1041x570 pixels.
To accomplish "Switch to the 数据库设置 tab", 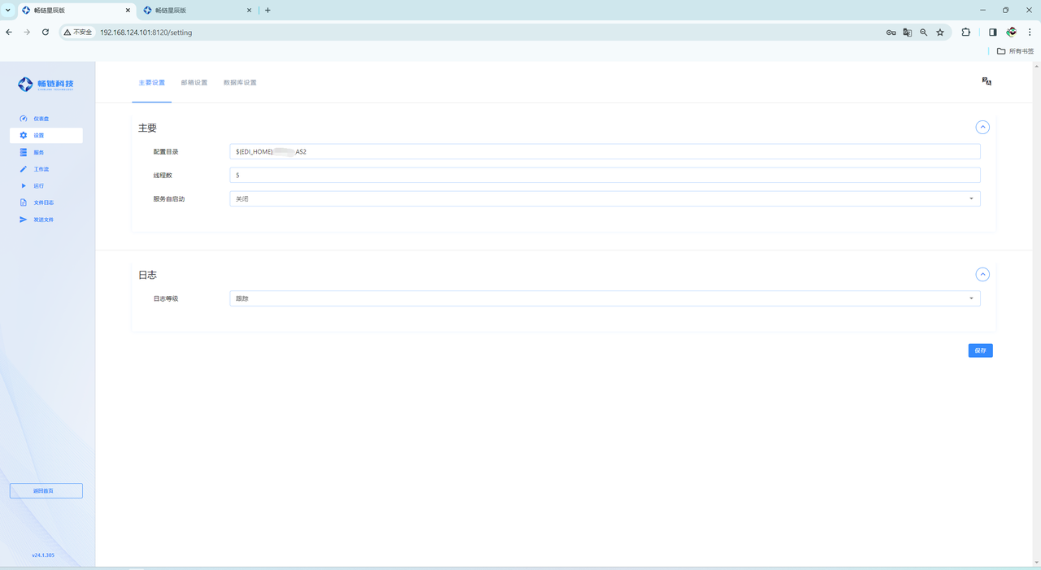I will click(x=240, y=83).
